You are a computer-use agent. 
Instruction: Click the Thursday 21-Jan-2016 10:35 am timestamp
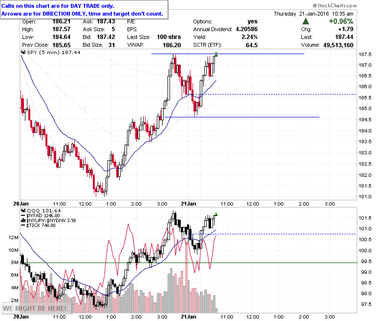click(x=314, y=14)
